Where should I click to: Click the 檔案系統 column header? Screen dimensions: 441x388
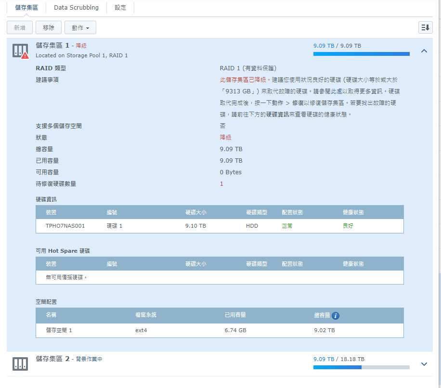146,315
